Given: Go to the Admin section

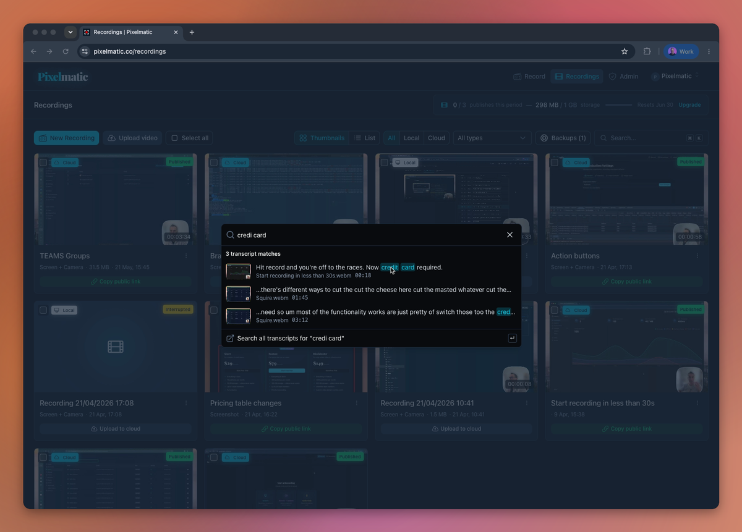Looking at the screenshot, I should 623,77.
